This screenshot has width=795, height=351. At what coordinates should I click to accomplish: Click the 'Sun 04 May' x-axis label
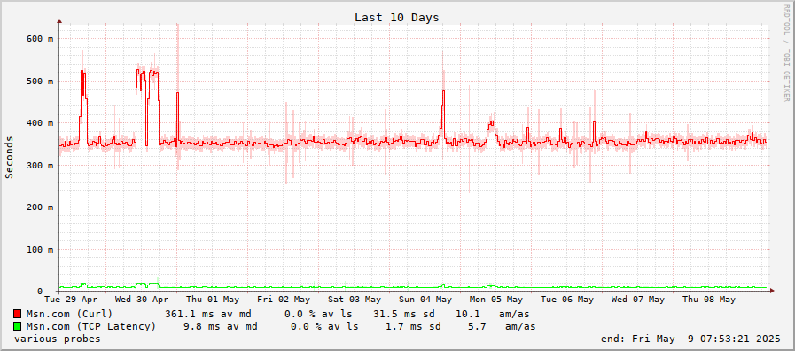[x=425, y=300]
